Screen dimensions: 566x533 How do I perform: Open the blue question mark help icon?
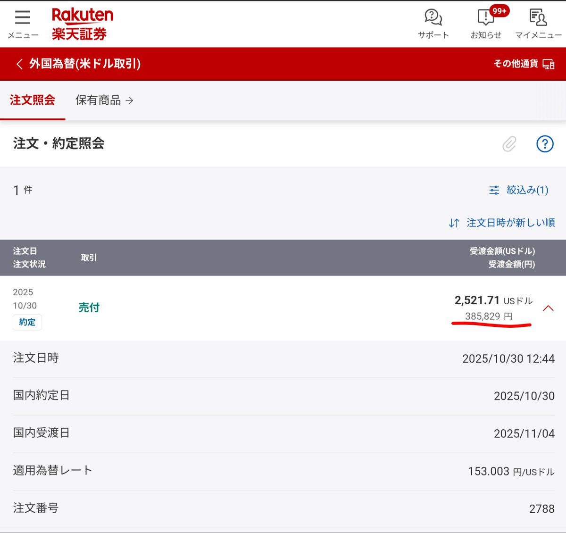pyautogui.click(x=545, y=144)
